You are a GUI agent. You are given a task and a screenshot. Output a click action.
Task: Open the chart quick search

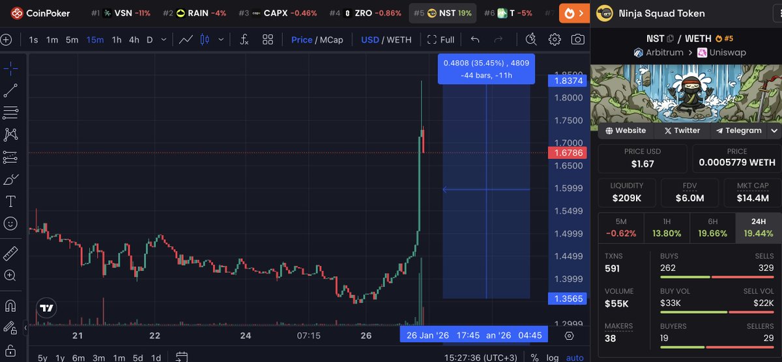[x=531, y=40]
